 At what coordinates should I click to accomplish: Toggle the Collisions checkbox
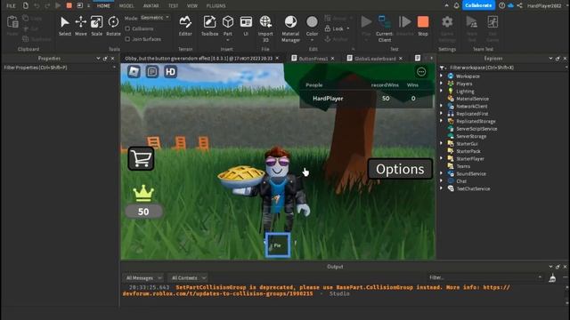coord(127,28)
